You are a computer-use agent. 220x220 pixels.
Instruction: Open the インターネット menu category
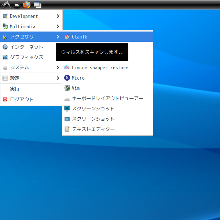(x=31, y=47)
